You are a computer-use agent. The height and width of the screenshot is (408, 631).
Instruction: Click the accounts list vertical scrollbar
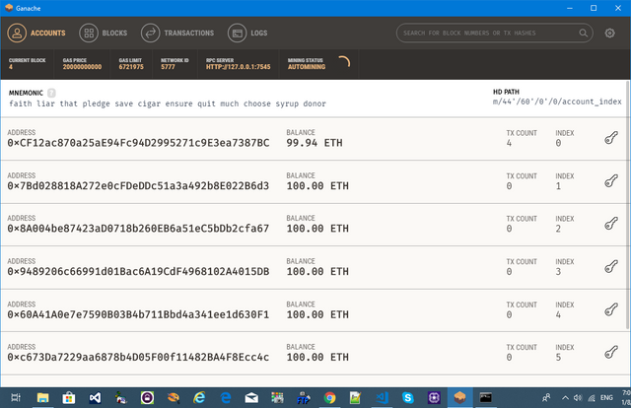(628, 205)
